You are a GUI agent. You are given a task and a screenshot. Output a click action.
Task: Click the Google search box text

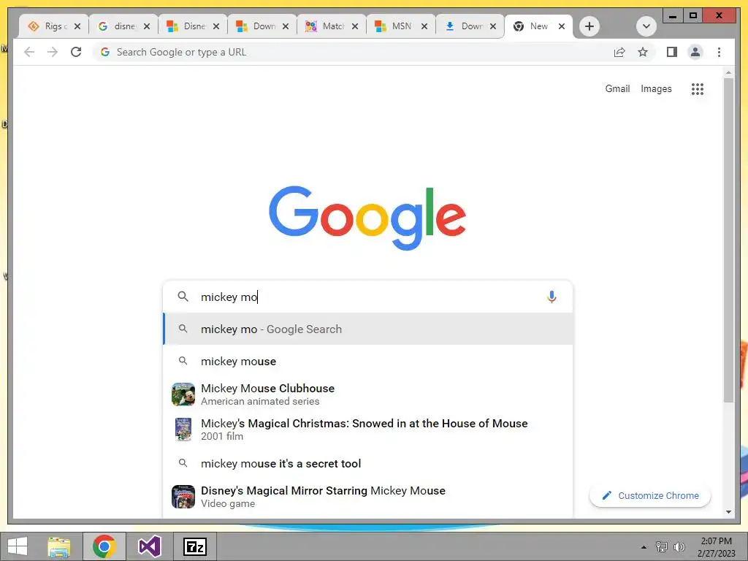(367, 297)
